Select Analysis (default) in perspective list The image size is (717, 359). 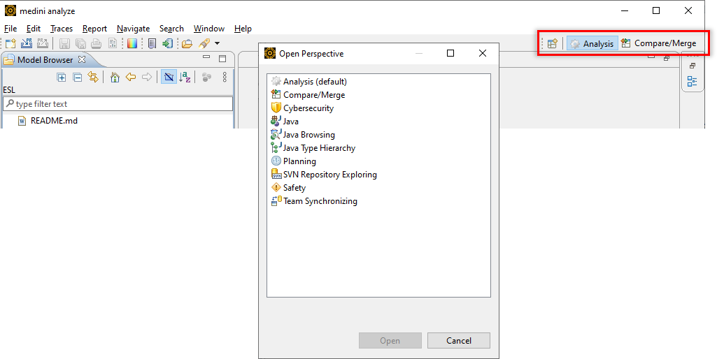309,81
